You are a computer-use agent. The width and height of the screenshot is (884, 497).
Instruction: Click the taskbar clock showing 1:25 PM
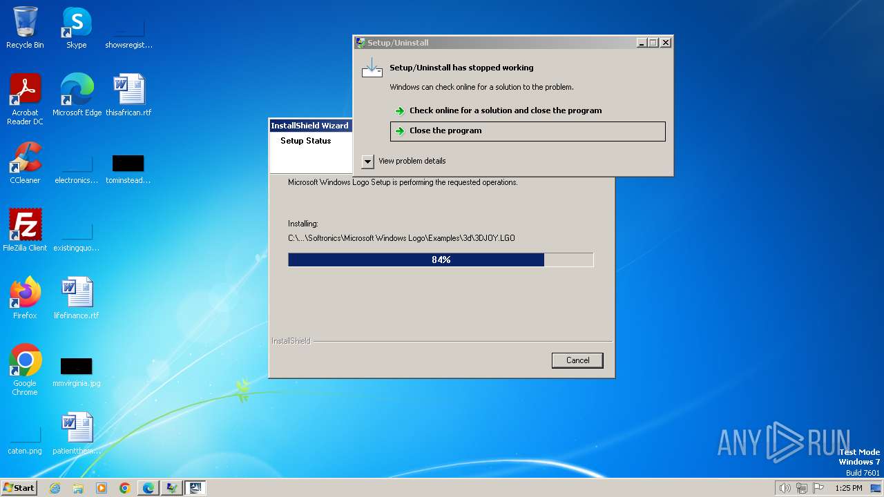[x=849, y=488]
